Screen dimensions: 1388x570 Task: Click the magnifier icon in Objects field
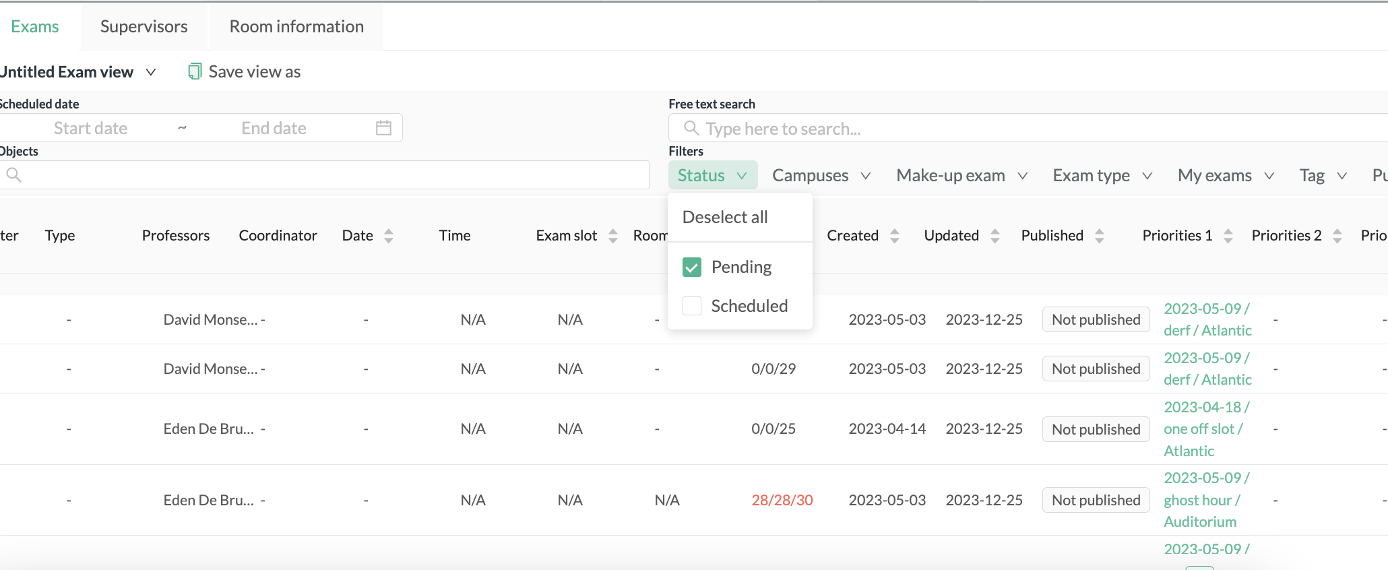13,175
